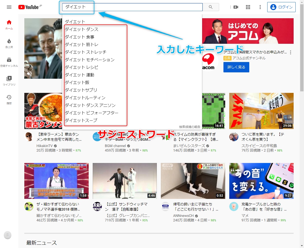This screenshot has width=304, height=248.
Task: Click 検索候補の報告 report link
Action: click(190, 127)
